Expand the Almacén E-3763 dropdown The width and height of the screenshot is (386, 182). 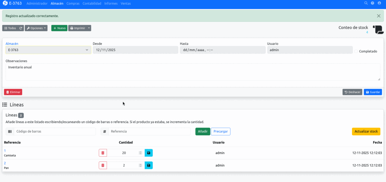[48, 50]
